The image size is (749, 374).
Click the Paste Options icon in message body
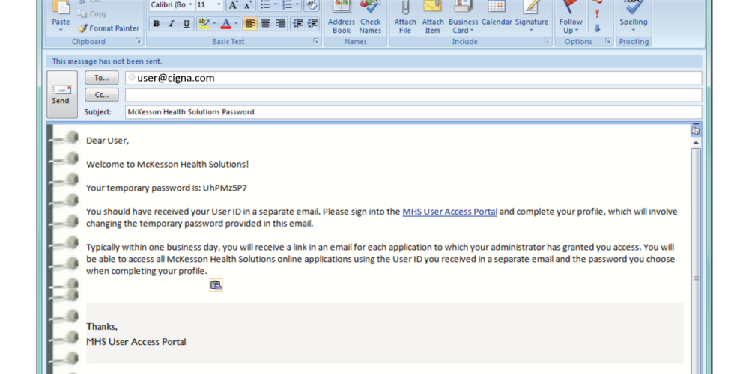[x=216, y=285]
